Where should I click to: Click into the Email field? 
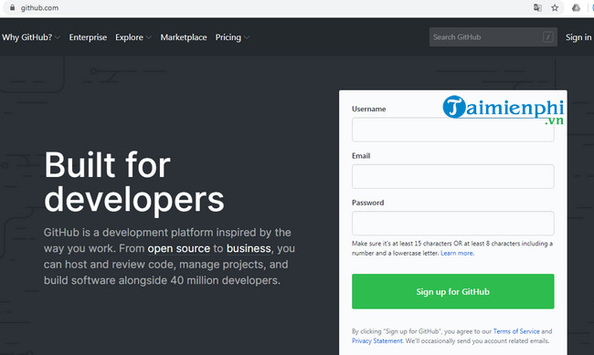pos(452,176)
